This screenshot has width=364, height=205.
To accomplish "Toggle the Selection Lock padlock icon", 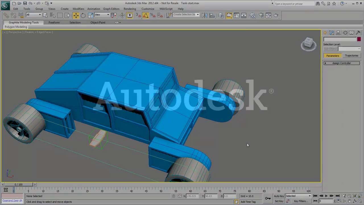I will [x=173, y=196].
